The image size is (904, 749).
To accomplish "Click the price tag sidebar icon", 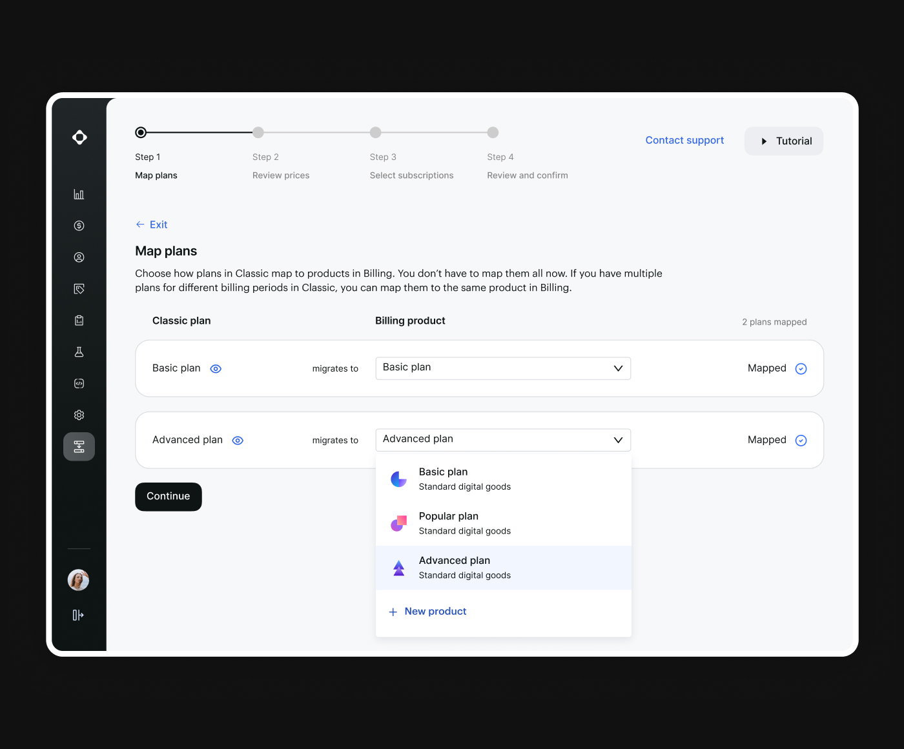I will (x=79, y=289).
